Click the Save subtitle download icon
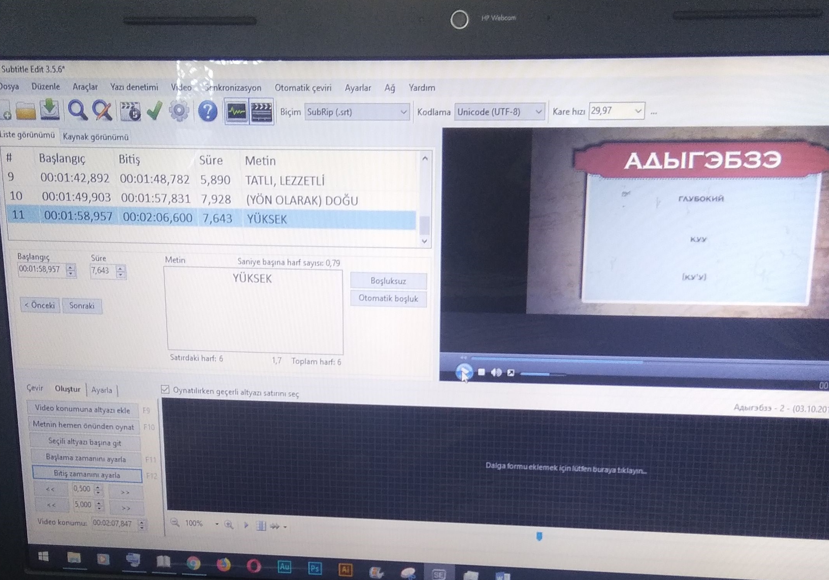 click(50, 110)
